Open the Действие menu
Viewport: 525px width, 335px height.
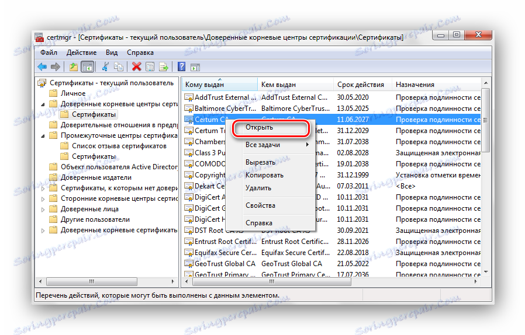81,53
